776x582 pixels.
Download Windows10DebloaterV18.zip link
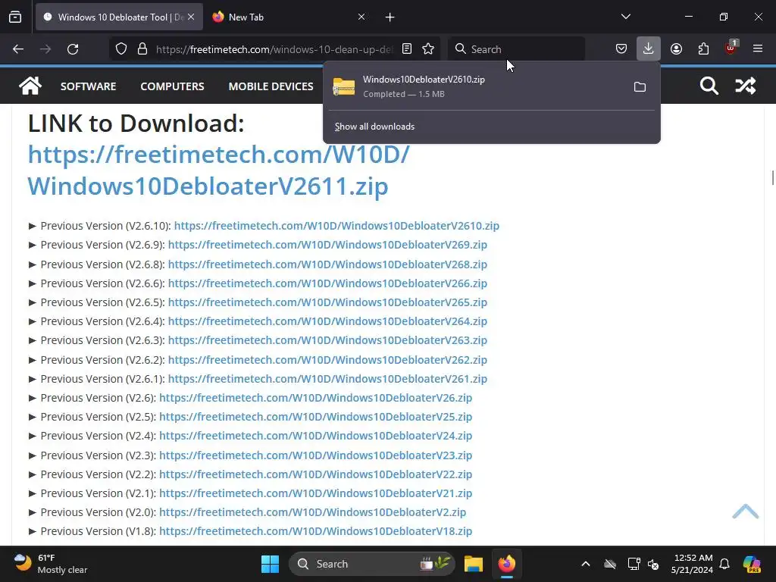coord(316,531)
